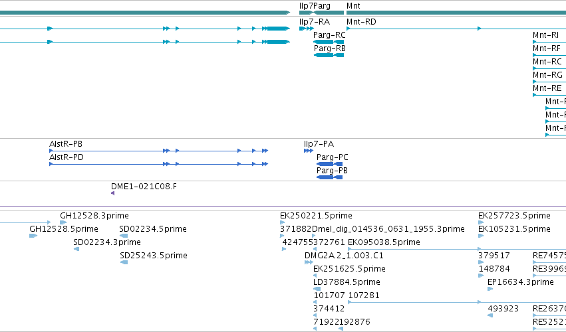This screenshot has height=332, width=566.
Task: Select the Mnt-RE transcript label
Action: [547, 89]
